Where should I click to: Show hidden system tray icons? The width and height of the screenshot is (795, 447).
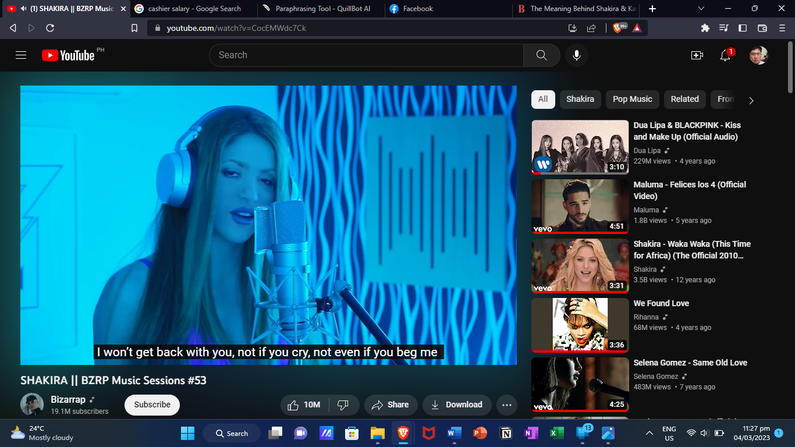(650, 434)
